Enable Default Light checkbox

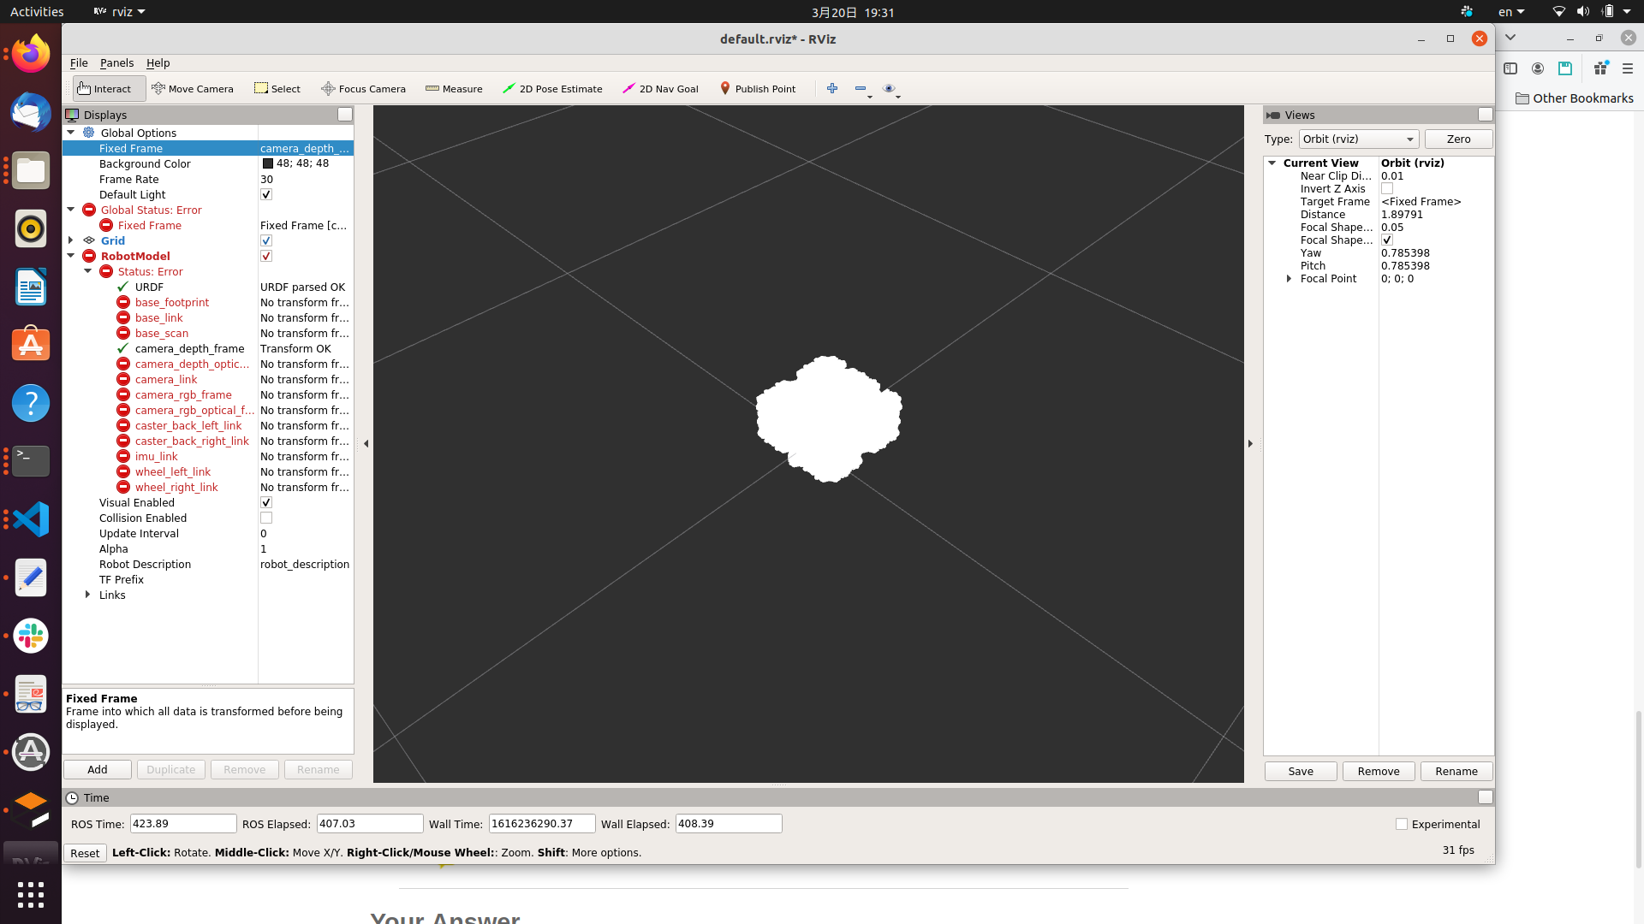pos(266,194)
